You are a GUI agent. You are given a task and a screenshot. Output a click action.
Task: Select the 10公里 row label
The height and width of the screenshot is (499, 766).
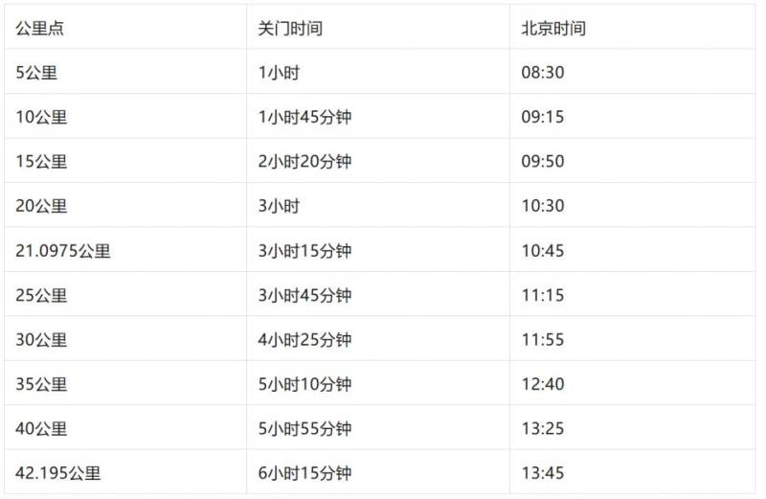[41, 118]
